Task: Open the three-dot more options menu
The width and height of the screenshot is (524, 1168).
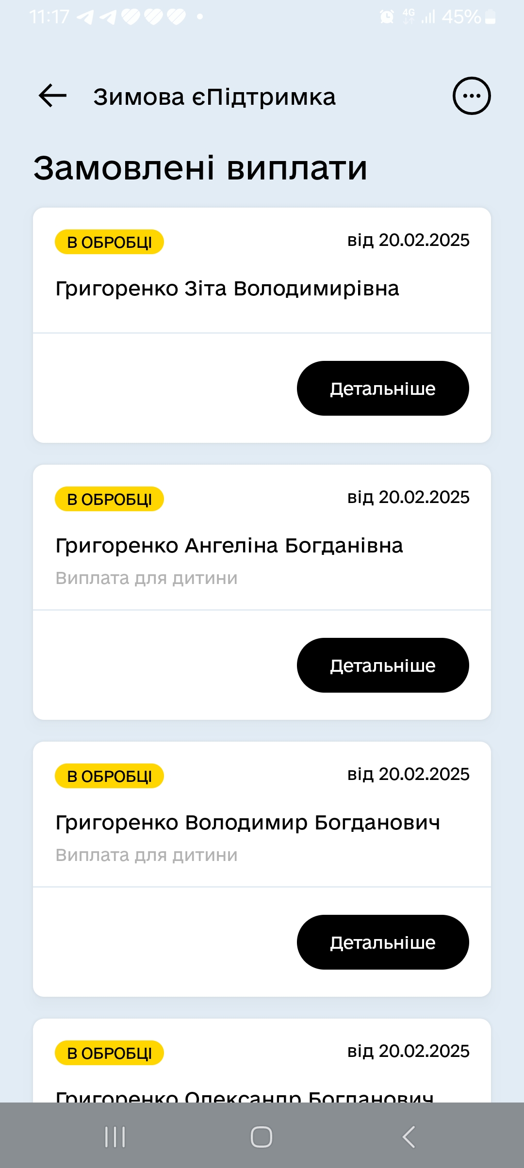Action: point(472,96)
